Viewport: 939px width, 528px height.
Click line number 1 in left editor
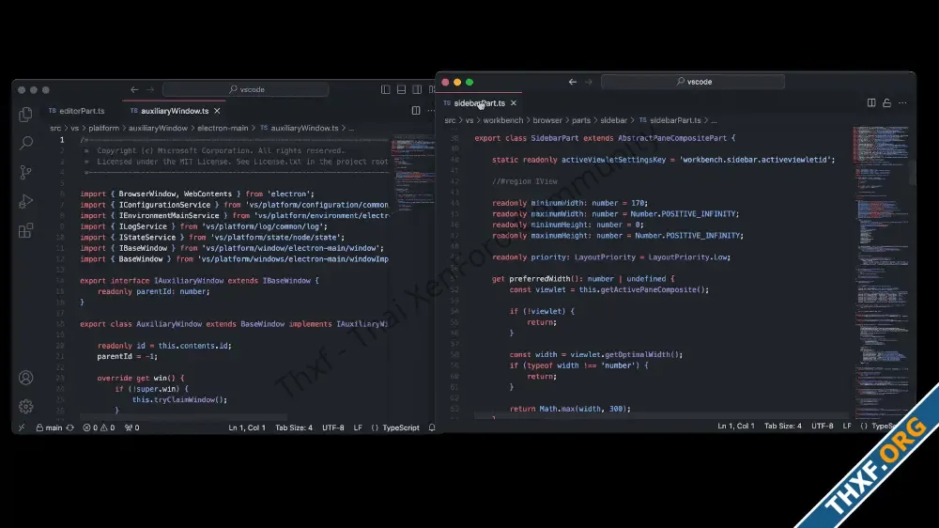(x=62, y=140)
